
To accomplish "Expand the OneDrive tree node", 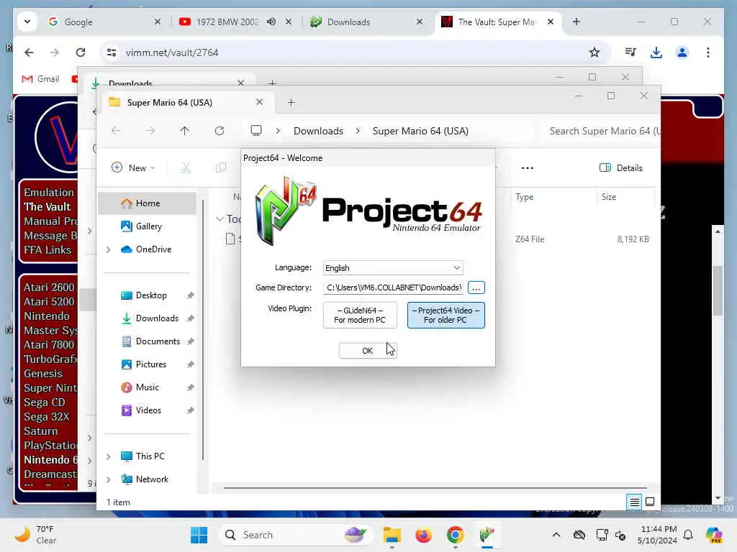I will [108, 249].
